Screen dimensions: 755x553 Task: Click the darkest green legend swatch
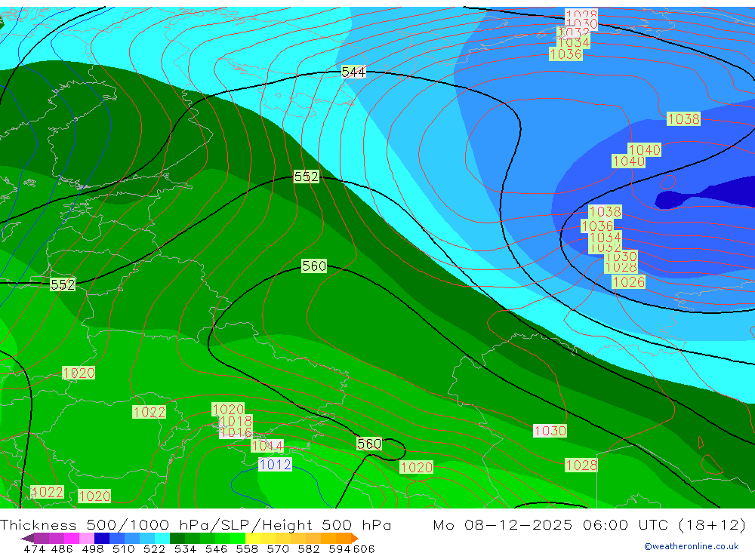[x=177, y=538]
